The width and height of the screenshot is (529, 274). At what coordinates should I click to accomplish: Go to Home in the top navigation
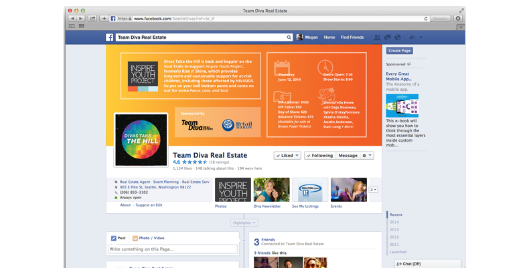click(329, 38)
